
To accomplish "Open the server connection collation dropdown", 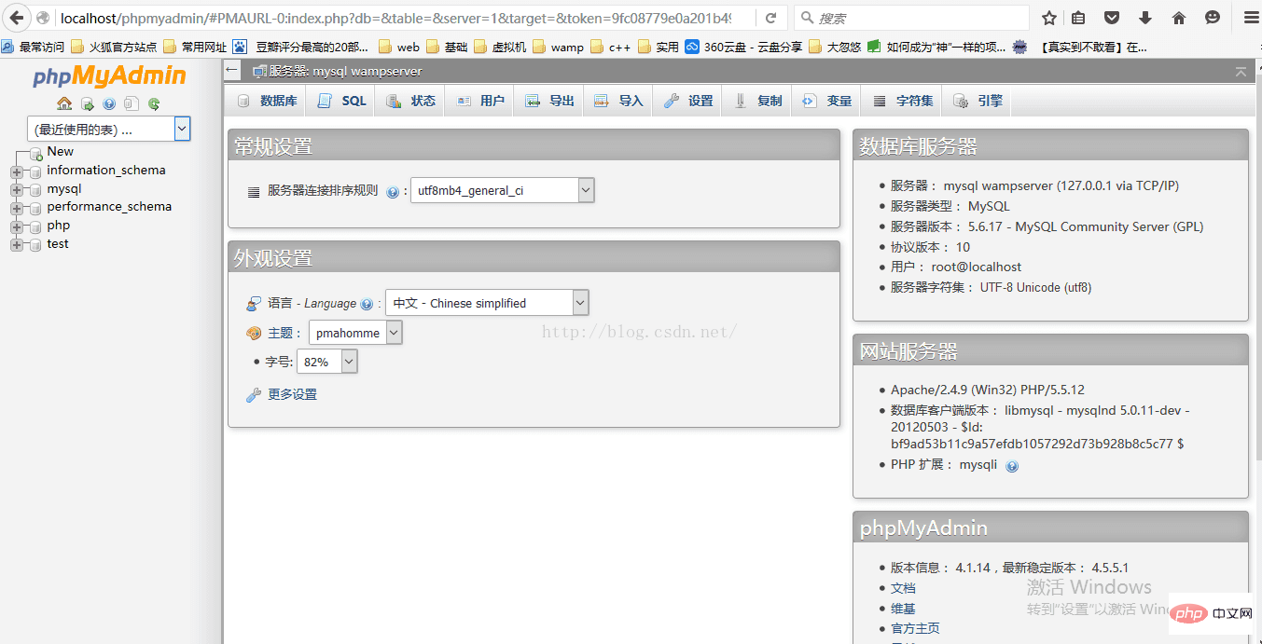I will (x=503, y=190).
